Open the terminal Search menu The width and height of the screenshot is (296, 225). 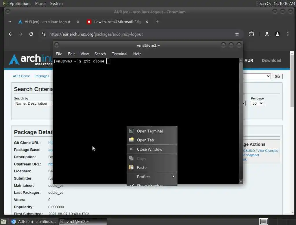100,54
